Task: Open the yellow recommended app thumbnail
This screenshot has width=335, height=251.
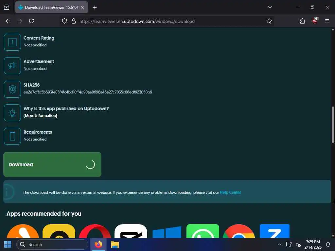Action: [x=59, y=231]
